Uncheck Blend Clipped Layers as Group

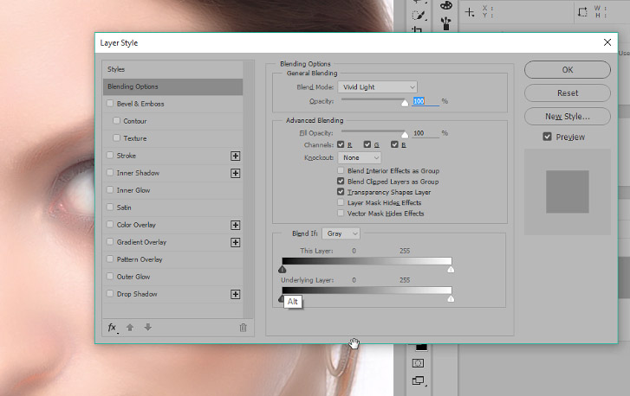341,182
